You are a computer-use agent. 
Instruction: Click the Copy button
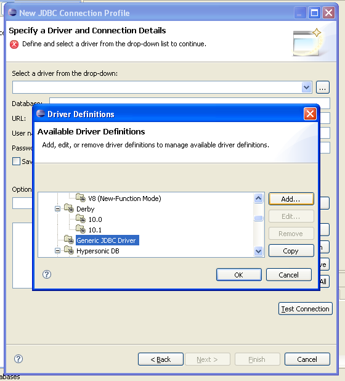click(x=291, y=251)
